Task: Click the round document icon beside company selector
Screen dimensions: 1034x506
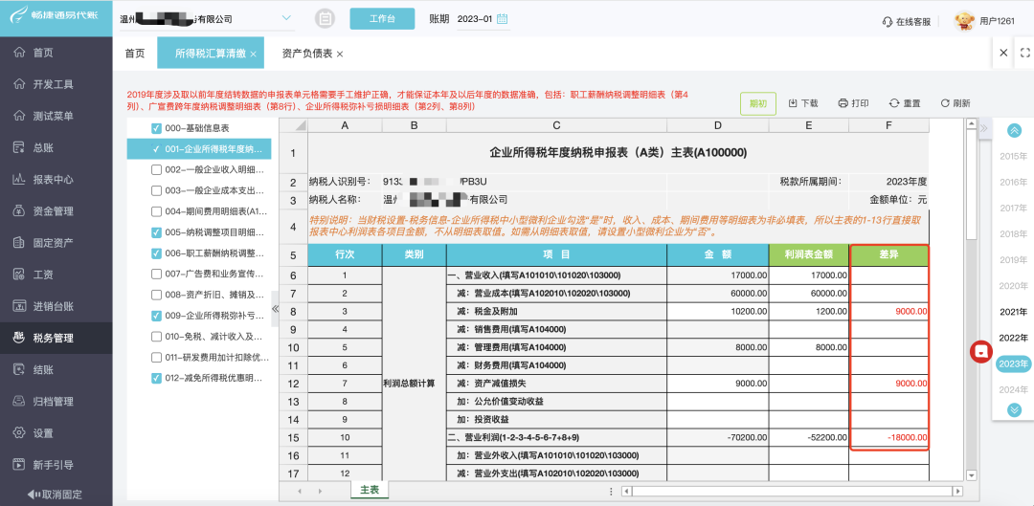Action: click(324, 19)
